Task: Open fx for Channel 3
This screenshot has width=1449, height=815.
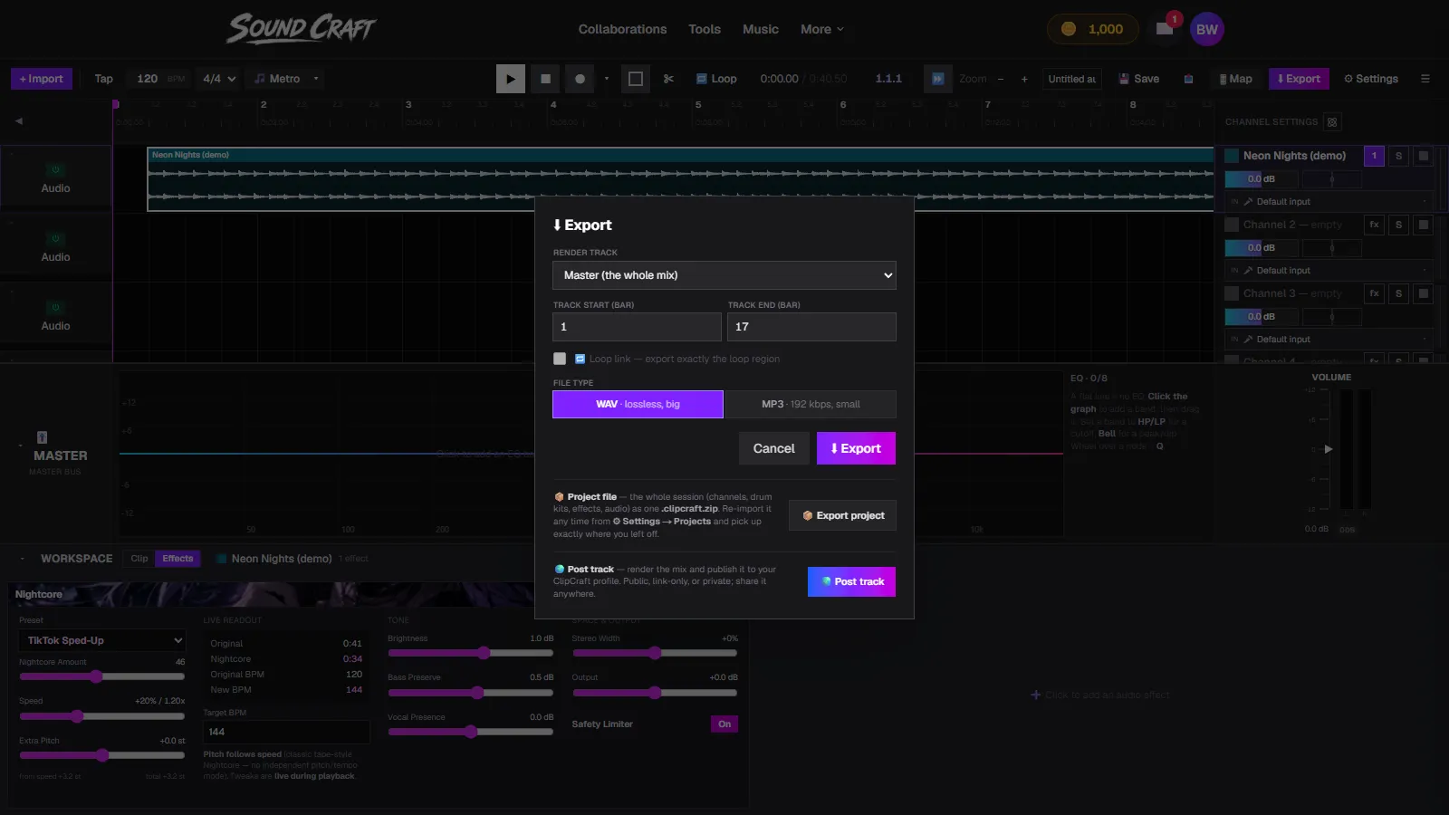Action: 1374,293
